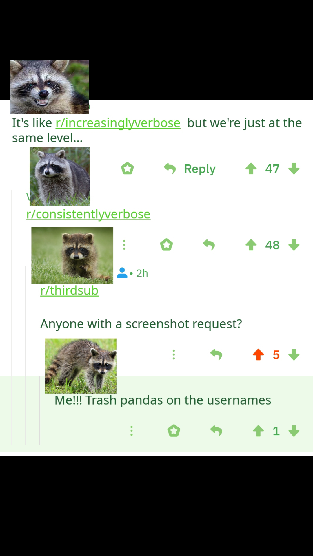Give award on the 48-point comment
Image resolution: width=313 pixels, height=556 pixels.
[167, 245]
